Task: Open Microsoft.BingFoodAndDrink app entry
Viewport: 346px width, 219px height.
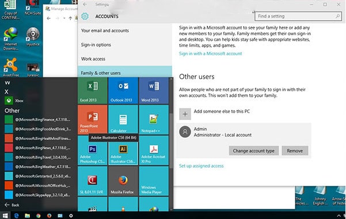Action: tap(37, 129)
